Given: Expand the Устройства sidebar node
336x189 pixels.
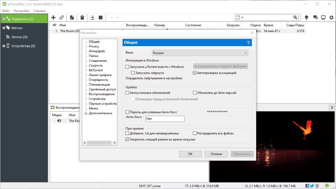Looking at the screenshot, I should (x=4, y=46).
